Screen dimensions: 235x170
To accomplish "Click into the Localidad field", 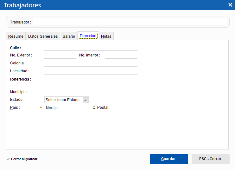I will tap(91, 71).
